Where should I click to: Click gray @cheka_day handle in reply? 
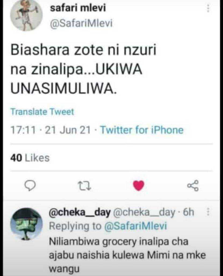145,212
